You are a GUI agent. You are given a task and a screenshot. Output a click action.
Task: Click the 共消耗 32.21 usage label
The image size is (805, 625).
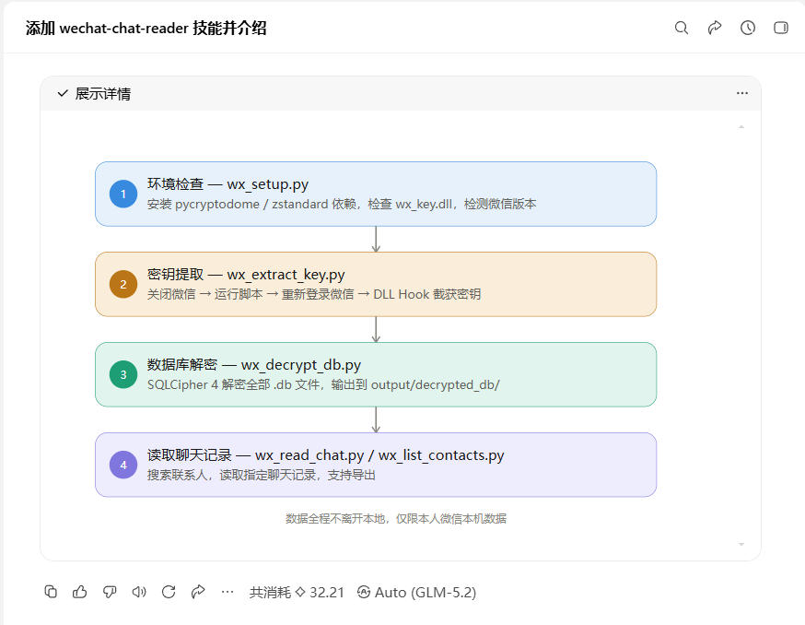coord(297,593)
